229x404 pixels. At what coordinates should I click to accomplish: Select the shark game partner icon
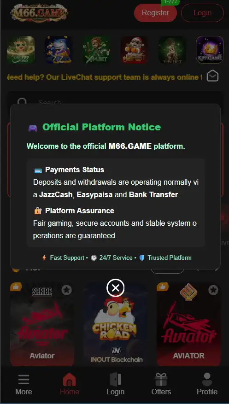click(x=59, y=49)
